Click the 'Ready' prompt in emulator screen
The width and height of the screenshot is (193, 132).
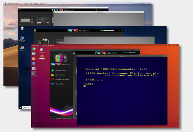[x=88, y=84]
